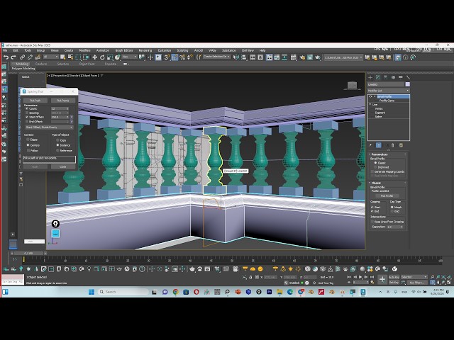Toggle the 3D Snaps icon

167,57
